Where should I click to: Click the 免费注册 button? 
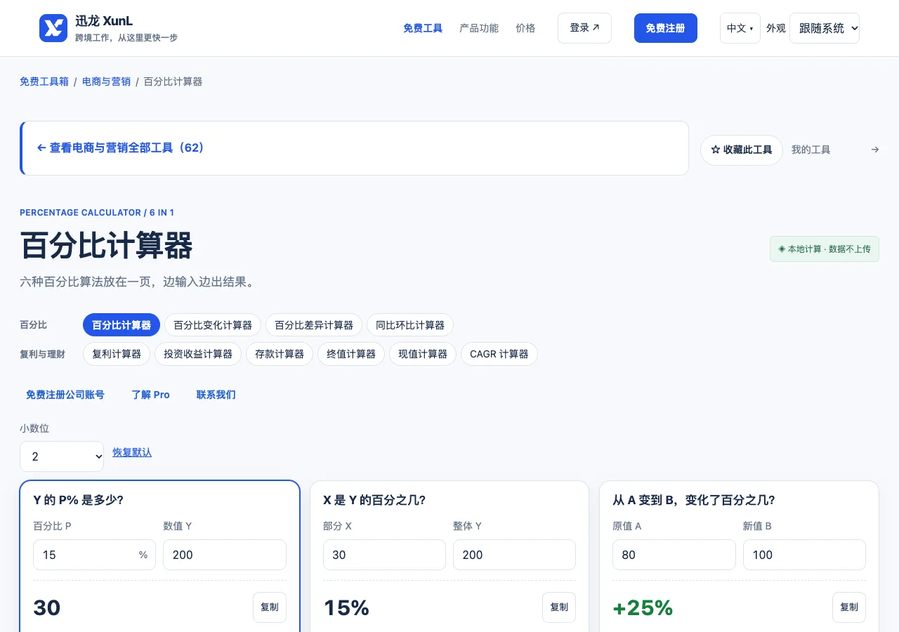[665, 28]
